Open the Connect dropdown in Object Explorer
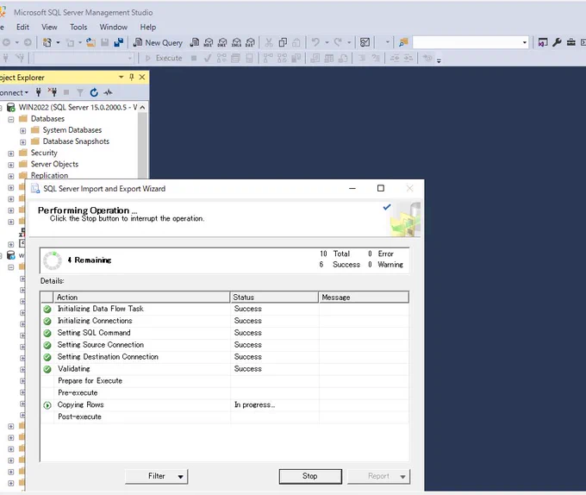The image size is (586, 495). [14, 92]
